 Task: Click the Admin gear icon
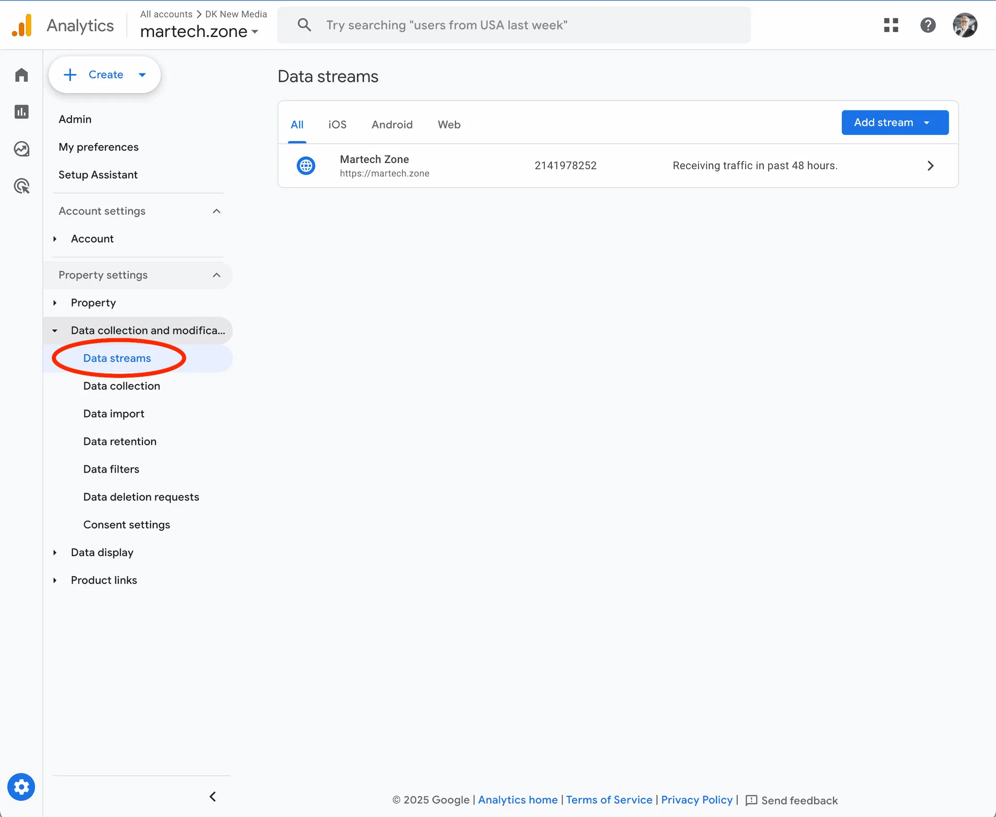click(21, 786)
